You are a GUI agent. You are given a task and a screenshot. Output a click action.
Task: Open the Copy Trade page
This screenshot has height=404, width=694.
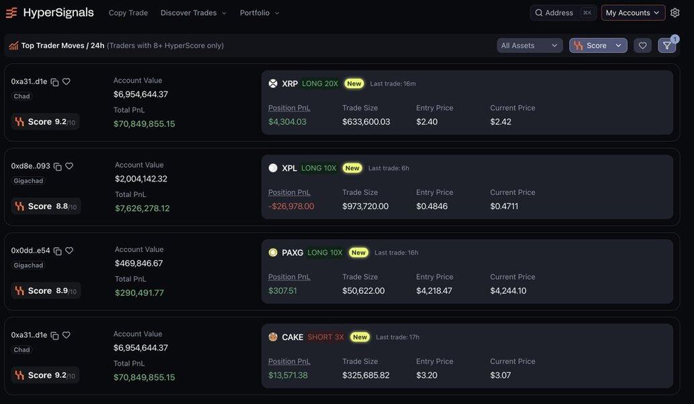point(128,13)
